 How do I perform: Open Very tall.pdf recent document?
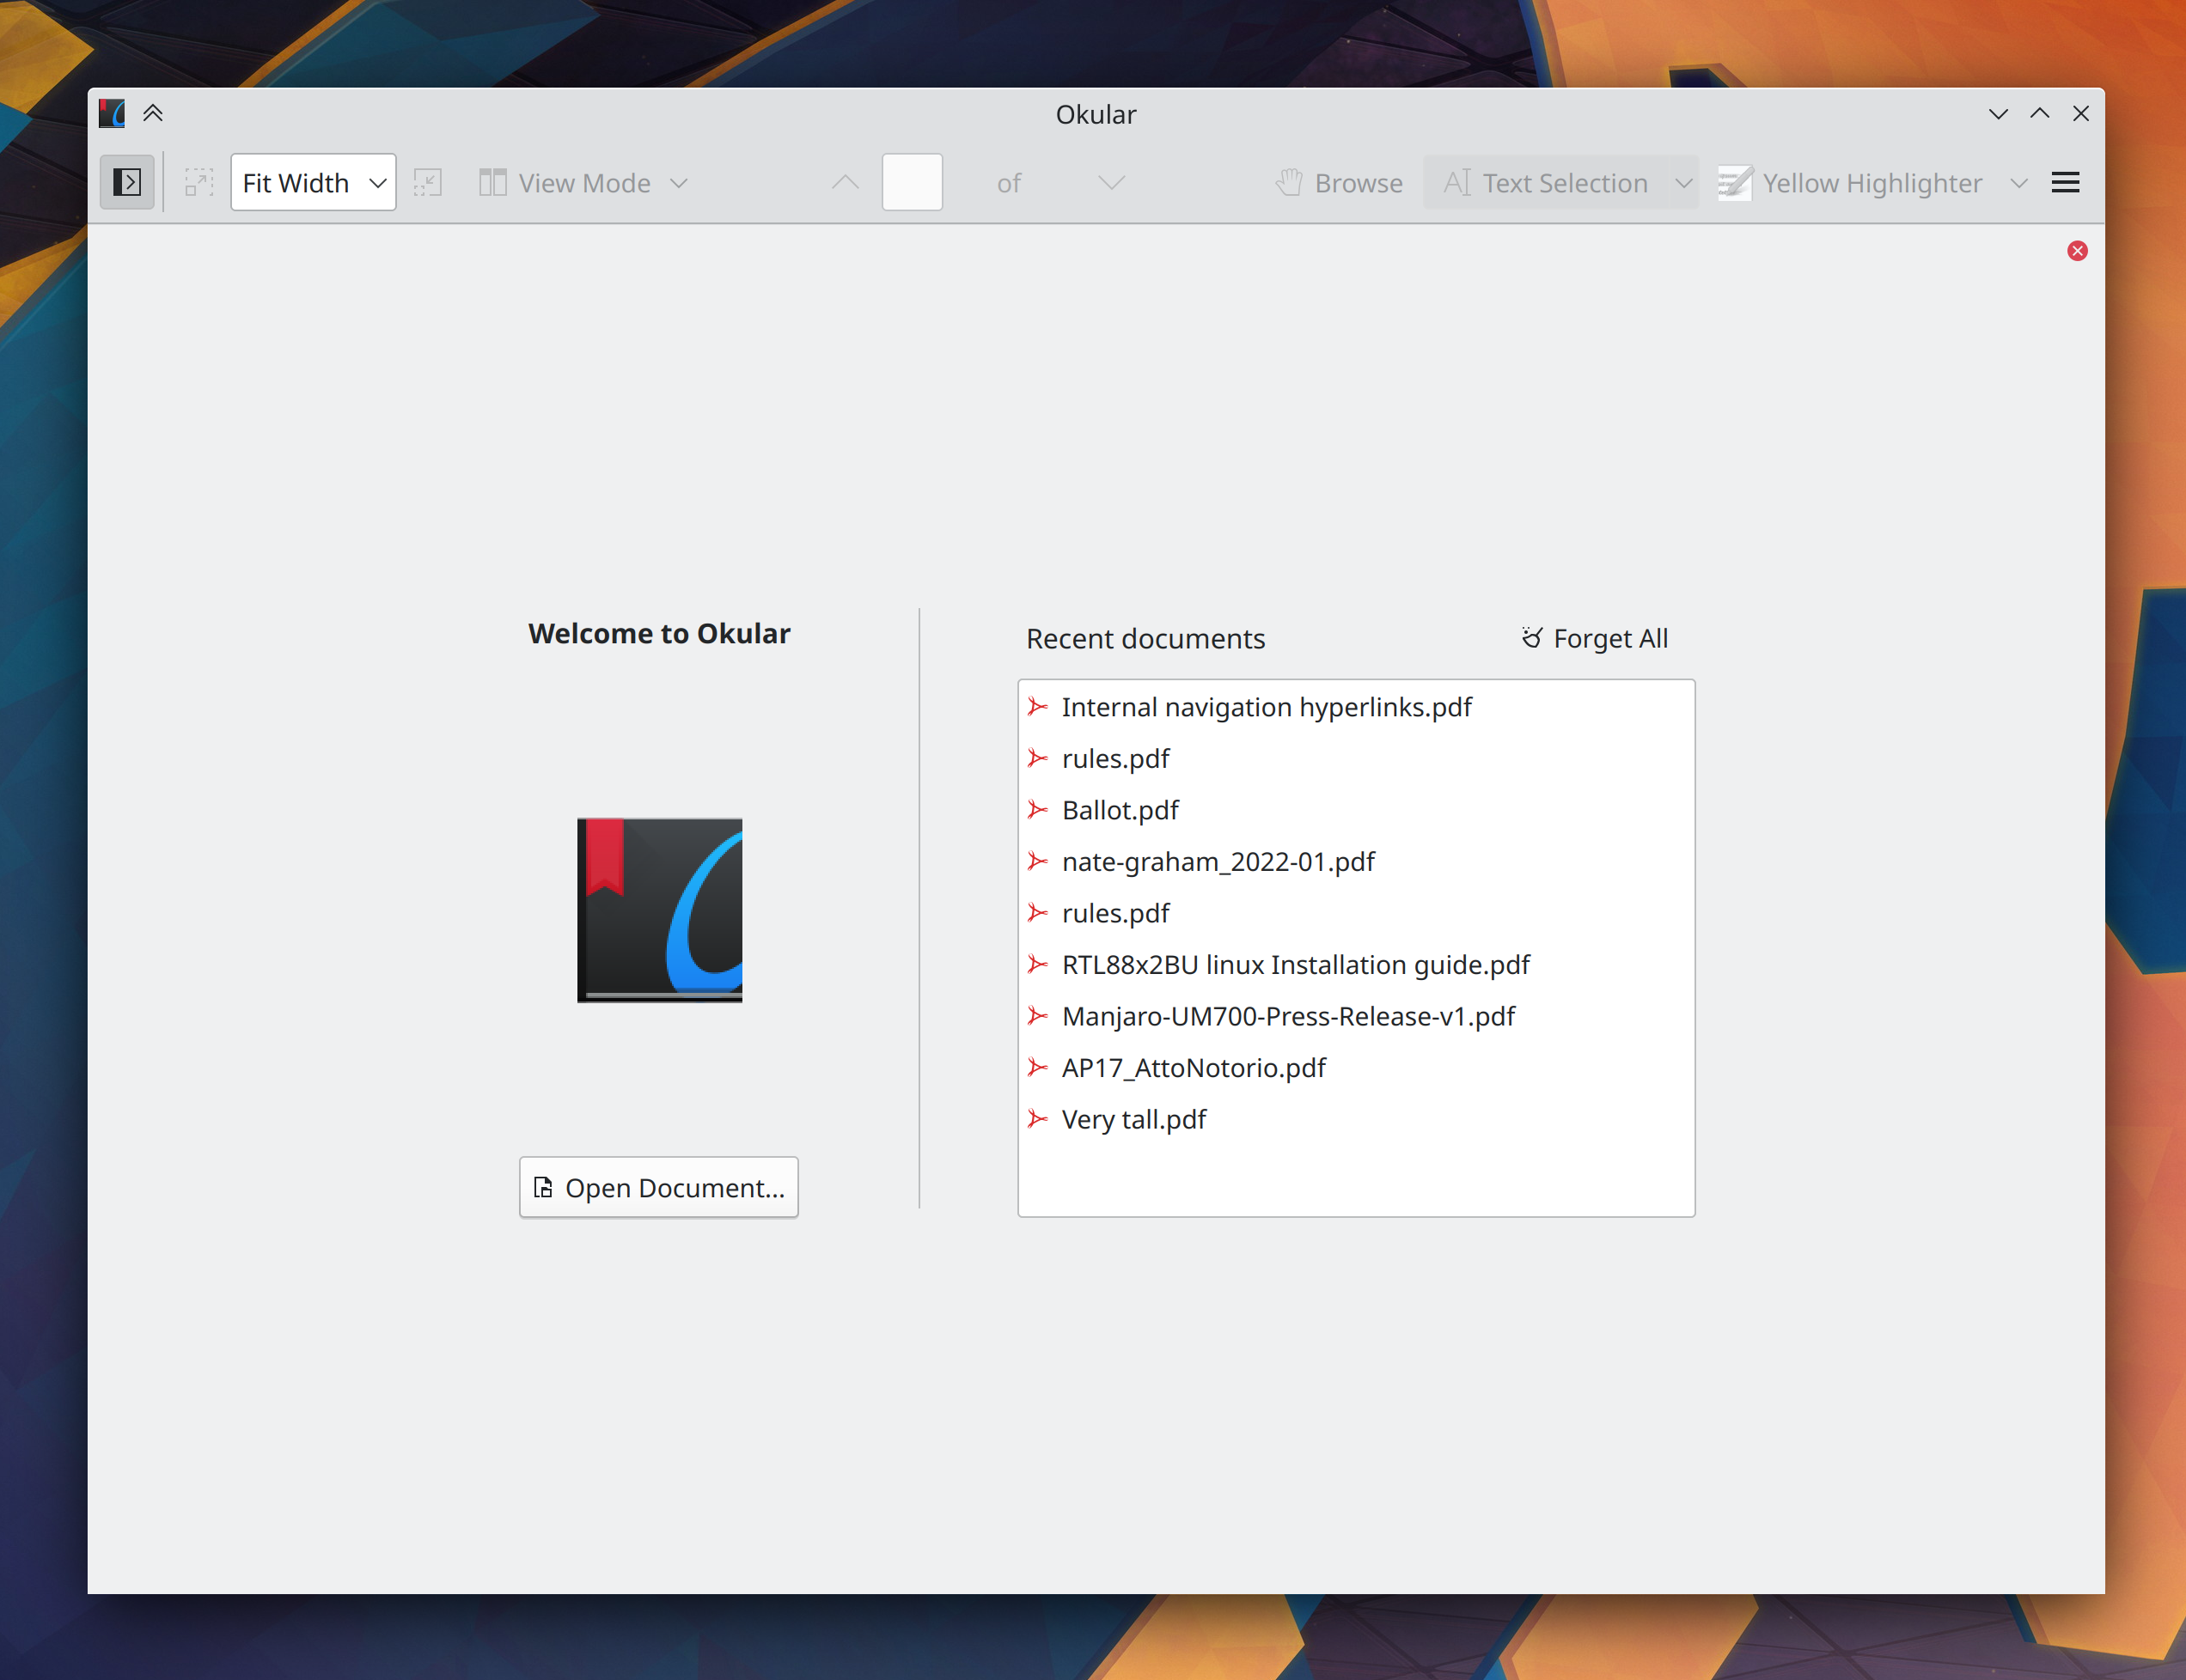[1133, 1119]
